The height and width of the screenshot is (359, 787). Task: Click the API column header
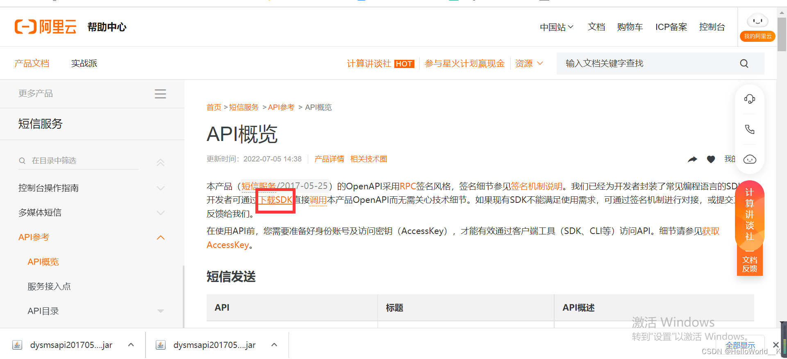(222, 308)
